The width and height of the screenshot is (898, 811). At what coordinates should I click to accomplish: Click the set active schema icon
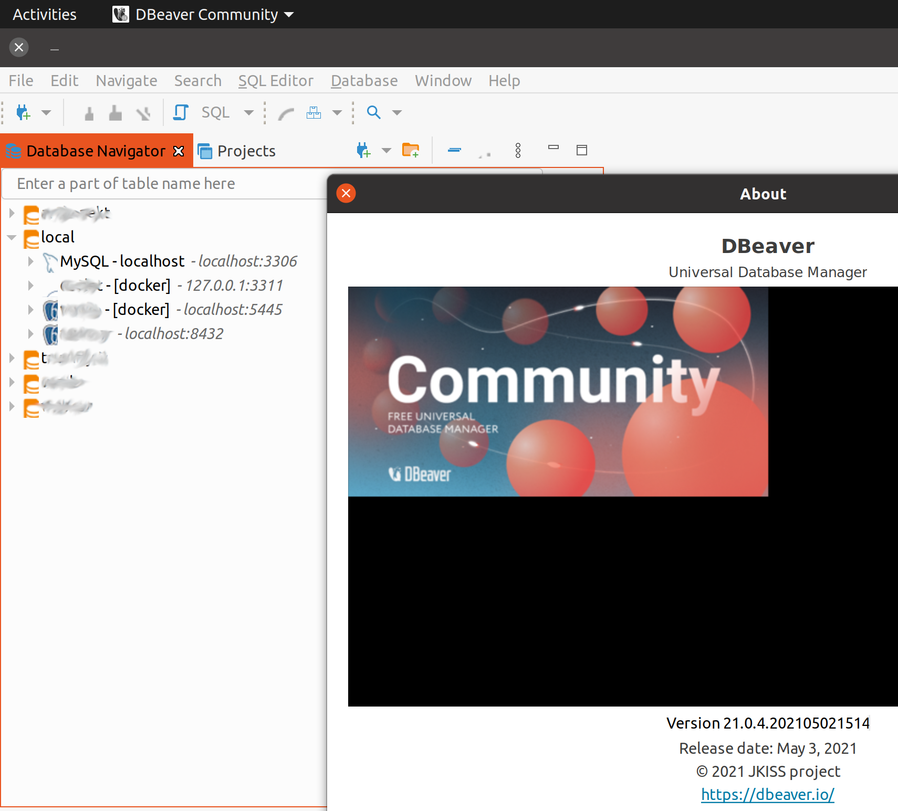(x=314, y=112)
